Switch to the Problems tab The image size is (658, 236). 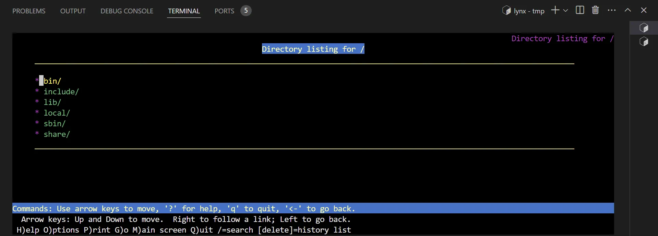coord(29,11)
